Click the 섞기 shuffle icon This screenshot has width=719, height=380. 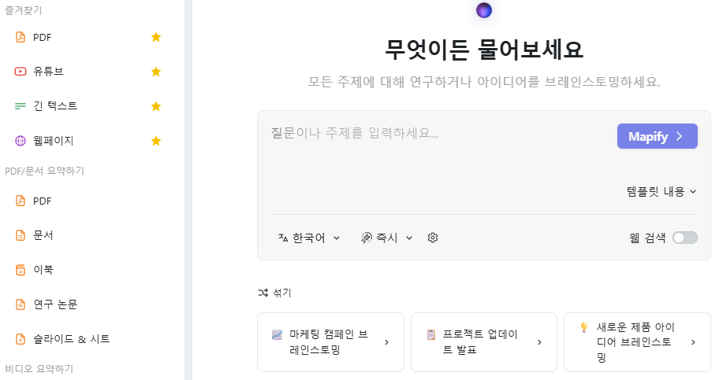tap(263, 293)
